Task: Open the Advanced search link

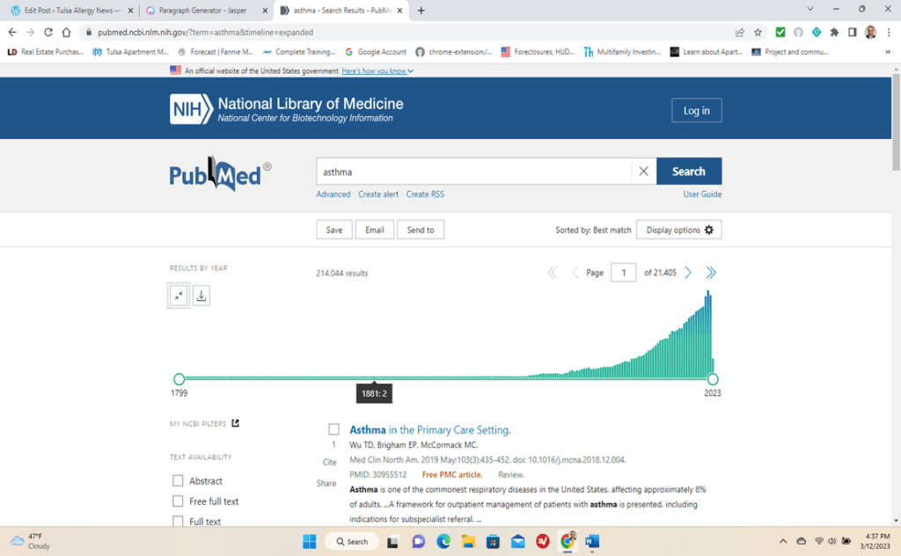Action: pyautogui.click(x=333, y=194)
